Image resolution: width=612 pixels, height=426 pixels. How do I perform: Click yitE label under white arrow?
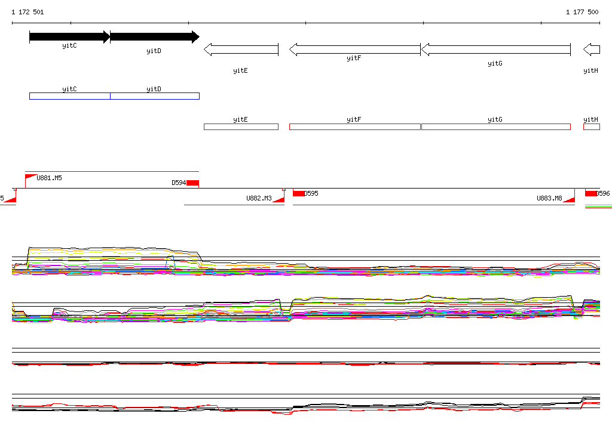[240, 70]
